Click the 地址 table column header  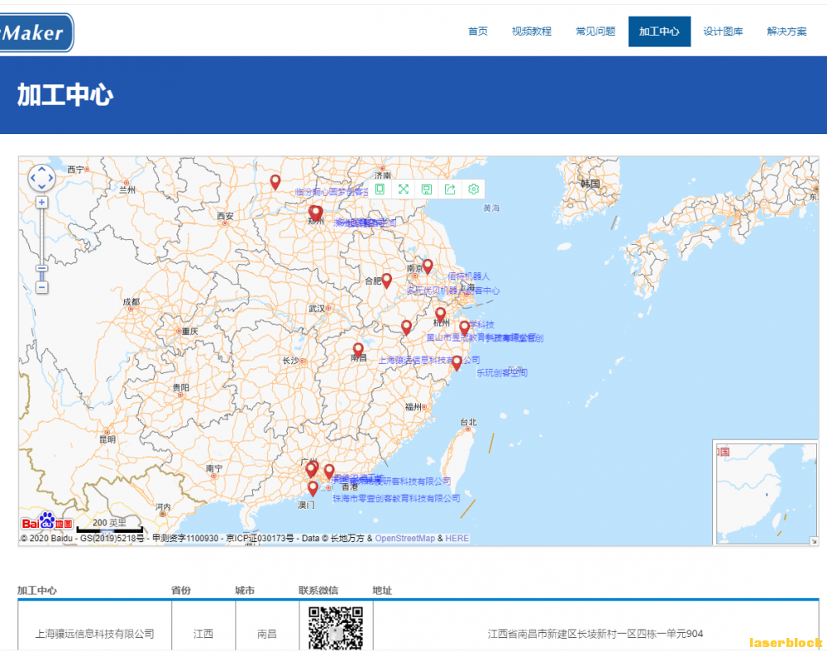[382, 590]
